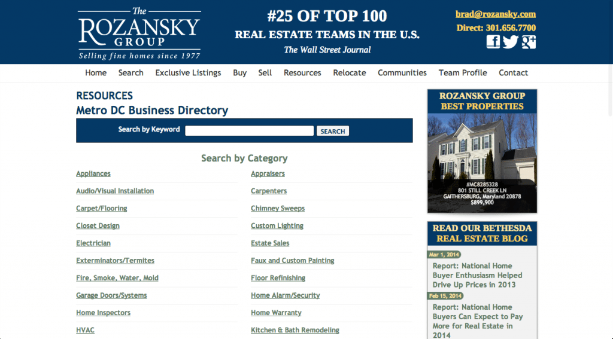613x339 pixels.
Task: Click the page's vertical scrollbar
Action: pos(610,59)
